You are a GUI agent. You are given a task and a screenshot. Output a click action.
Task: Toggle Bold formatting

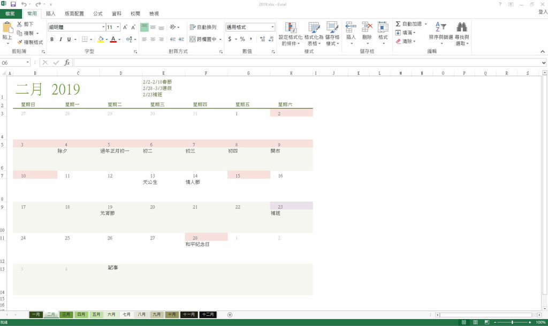click(x=52, y=39)
